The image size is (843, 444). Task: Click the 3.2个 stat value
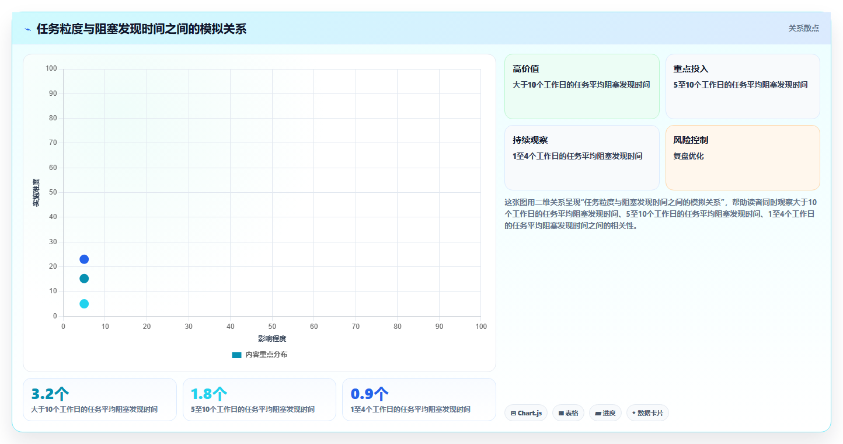tap(50, 394)
